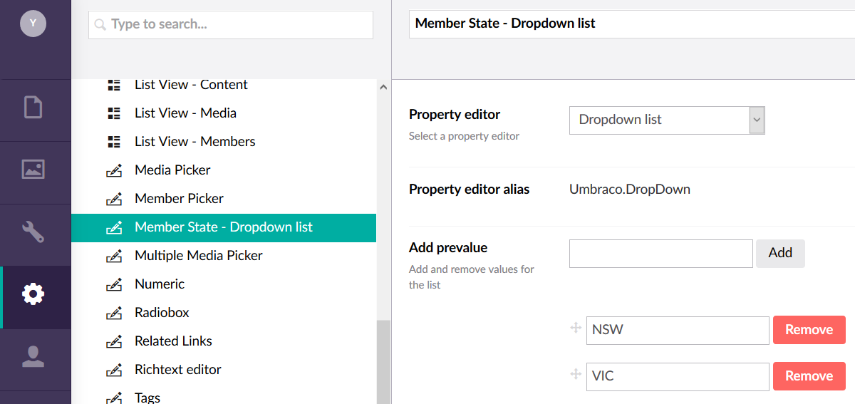Image resolution: width=855 pixels, height=404 pixels.
Task: Select Member Picker data type
Action: [x=179, y=199]
